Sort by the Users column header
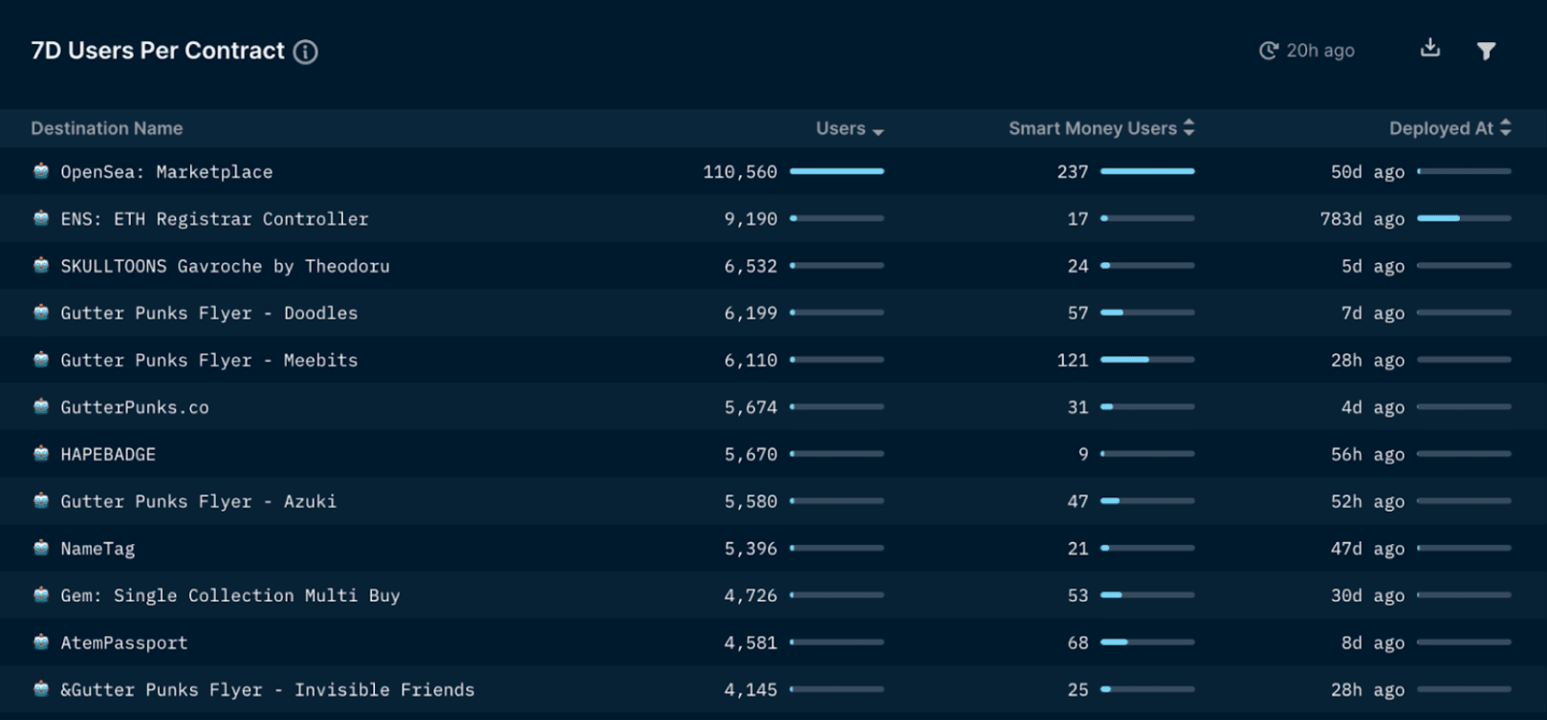 pyautogui.click(x=849, y=128)
